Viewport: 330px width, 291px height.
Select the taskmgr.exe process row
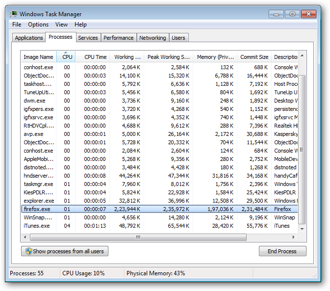click(x=159, y=184)
